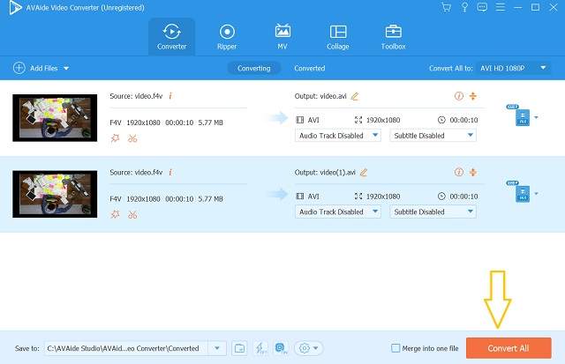View output info for video.avi
The width and height of the screenshot is (565, 364).
(x=459, y=96)
